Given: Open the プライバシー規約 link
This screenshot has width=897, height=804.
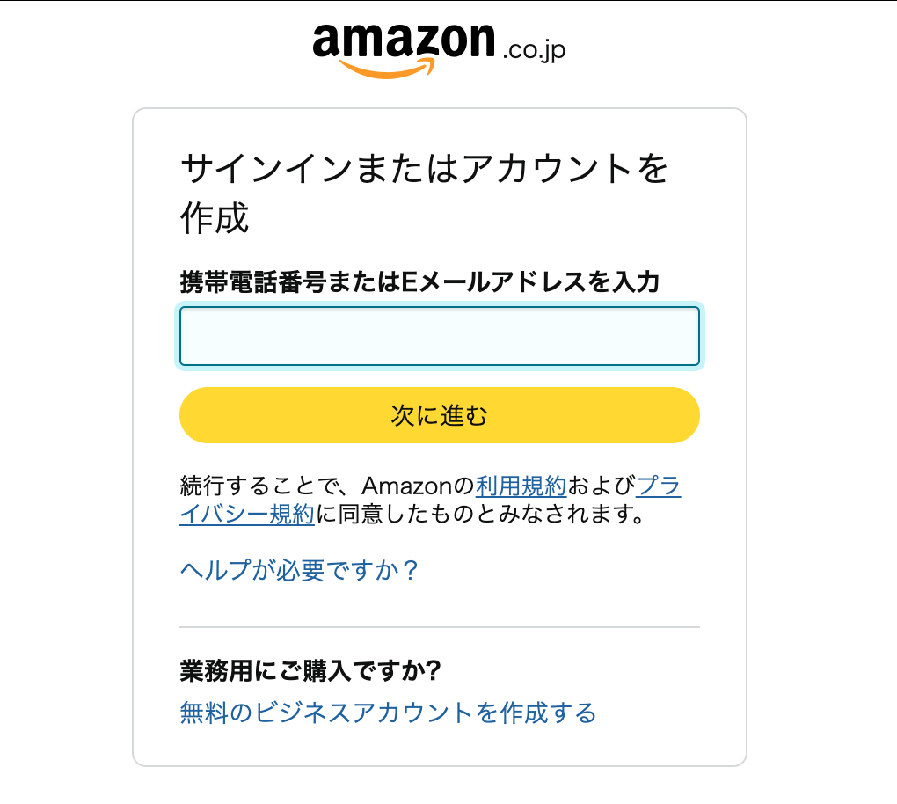Looking at the screenshot, I should pyautogui.click(x=658, y=486).
